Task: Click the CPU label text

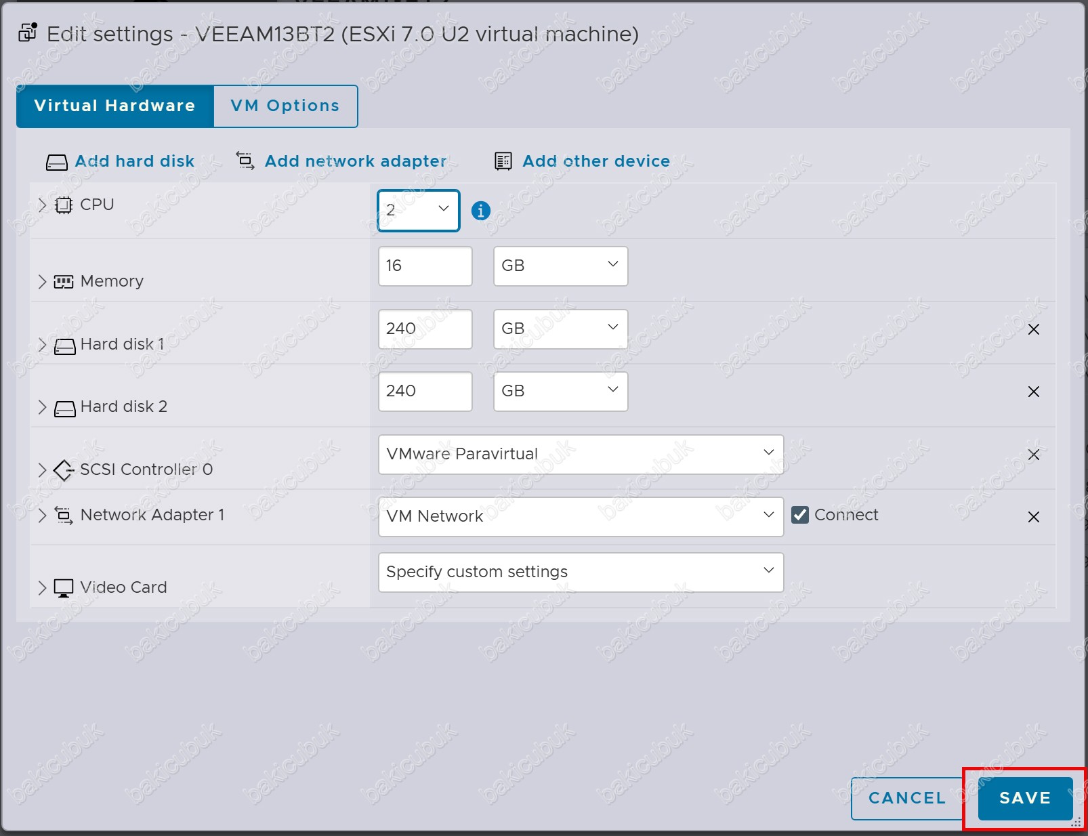Action: pos(97,205)
